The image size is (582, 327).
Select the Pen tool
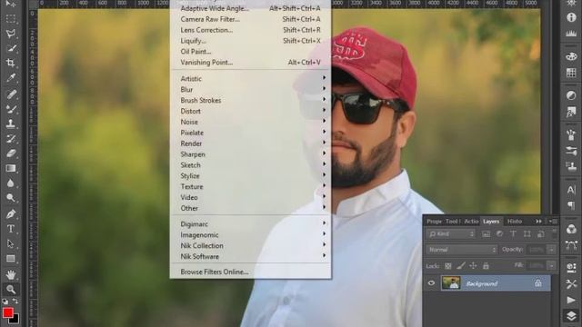tap(11, 214)
